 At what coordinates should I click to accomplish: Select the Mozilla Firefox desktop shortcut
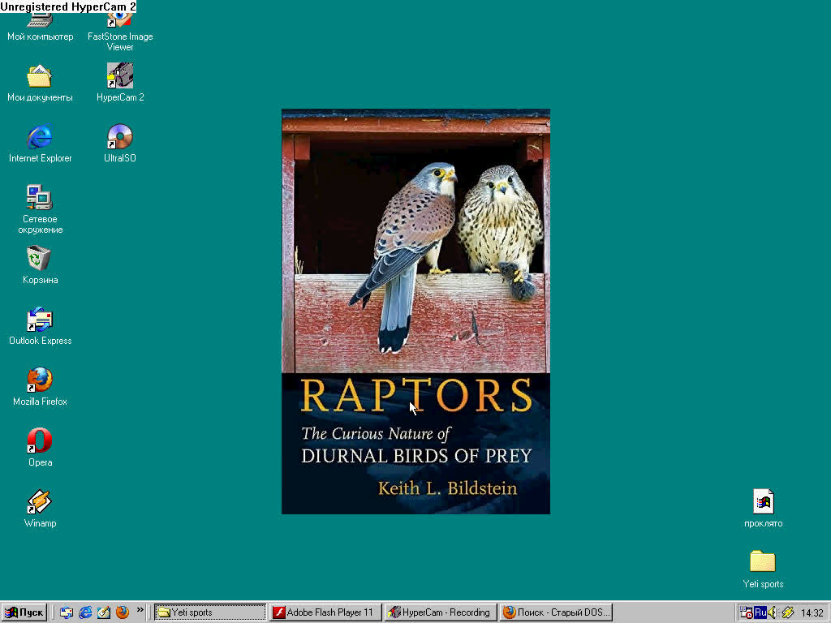point(40,381)
